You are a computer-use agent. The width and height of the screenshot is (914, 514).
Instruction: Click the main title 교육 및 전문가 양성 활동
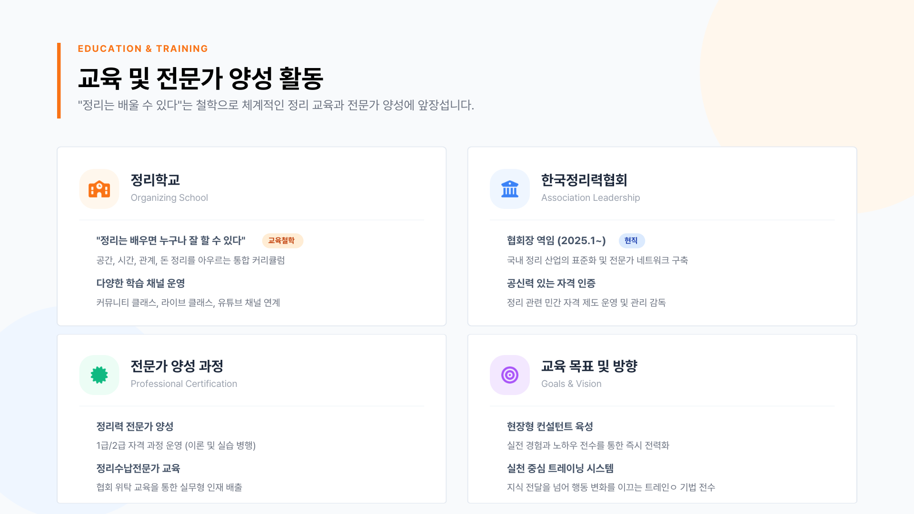pyautogui.click(x=200, y=78)
